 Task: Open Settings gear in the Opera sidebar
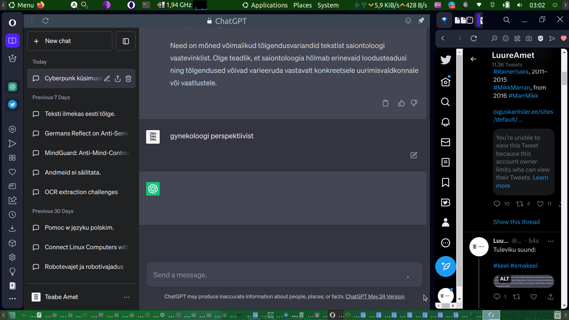12,257
